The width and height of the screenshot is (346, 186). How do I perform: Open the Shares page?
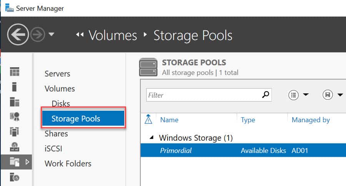[56, 134]
